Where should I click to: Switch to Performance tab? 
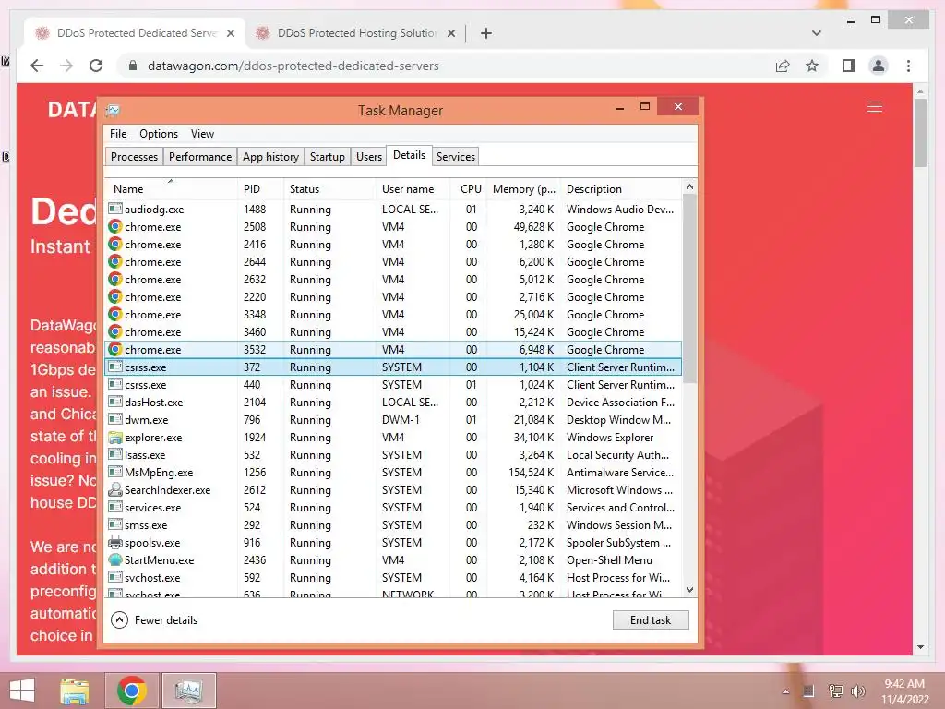click(200, 157)
